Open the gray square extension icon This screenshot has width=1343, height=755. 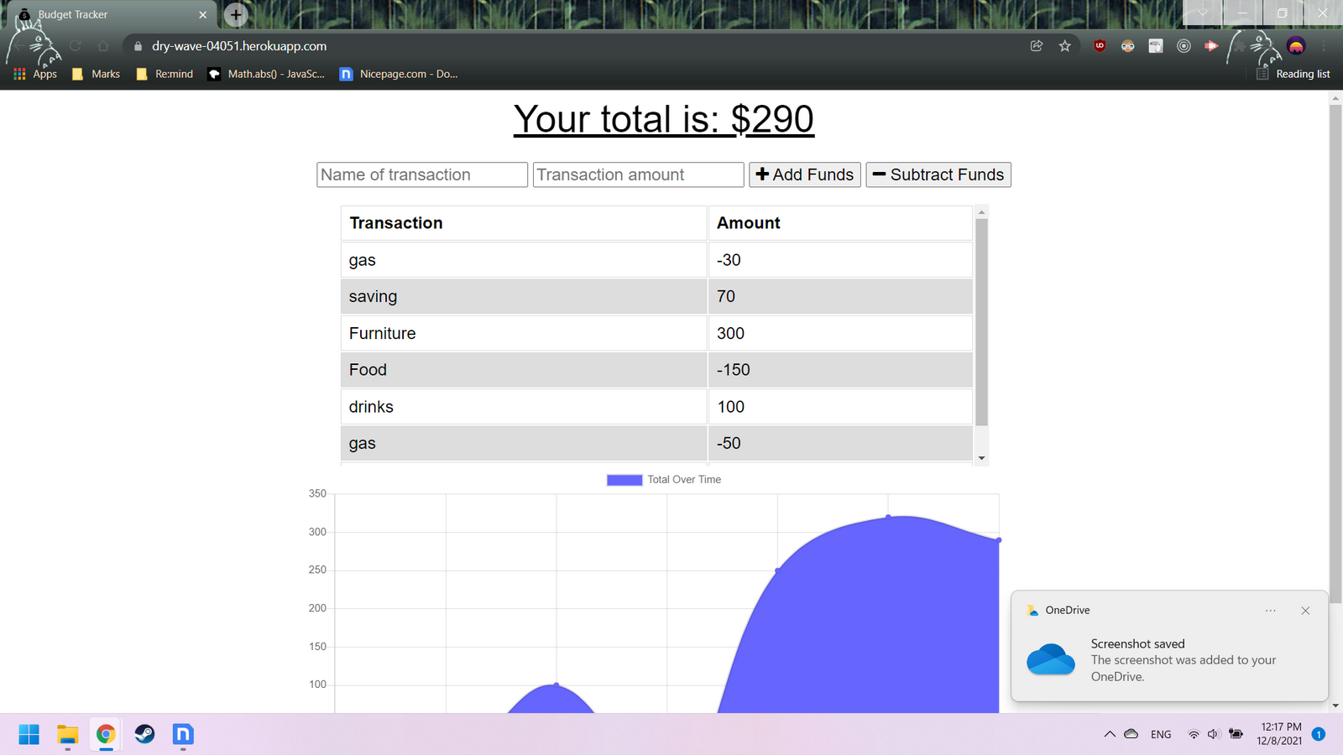1156,46
